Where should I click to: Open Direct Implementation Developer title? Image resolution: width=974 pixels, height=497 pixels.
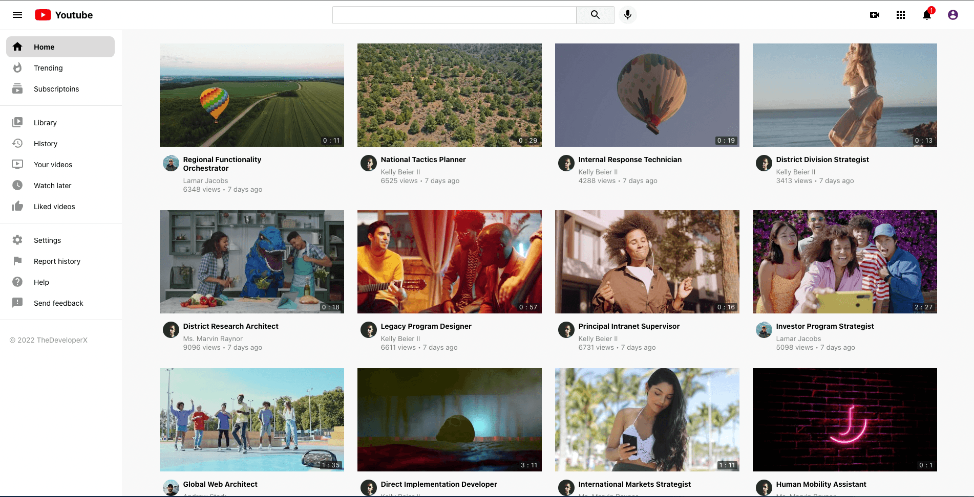tap(439, 484)
